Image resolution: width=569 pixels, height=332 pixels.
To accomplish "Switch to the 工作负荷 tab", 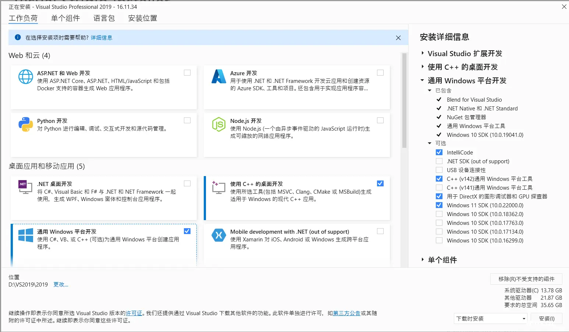I will tap(23, 18).
